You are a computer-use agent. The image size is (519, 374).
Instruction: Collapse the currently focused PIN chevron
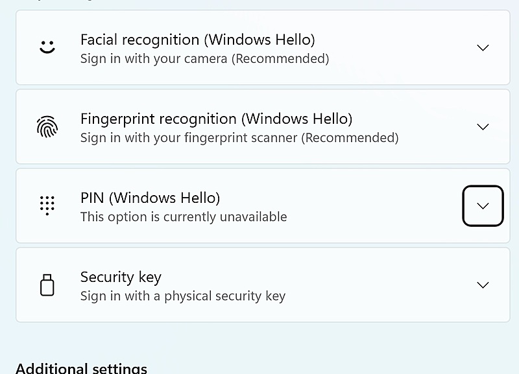[483, 205]
